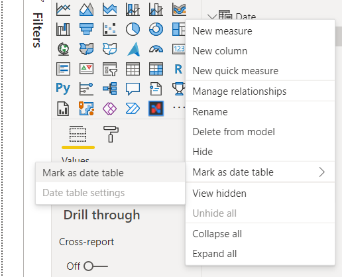Image resolution: width=342 pixels, height=277 pixels.
Task: Switch to the Fields well tab
Action: coord(78,134)
